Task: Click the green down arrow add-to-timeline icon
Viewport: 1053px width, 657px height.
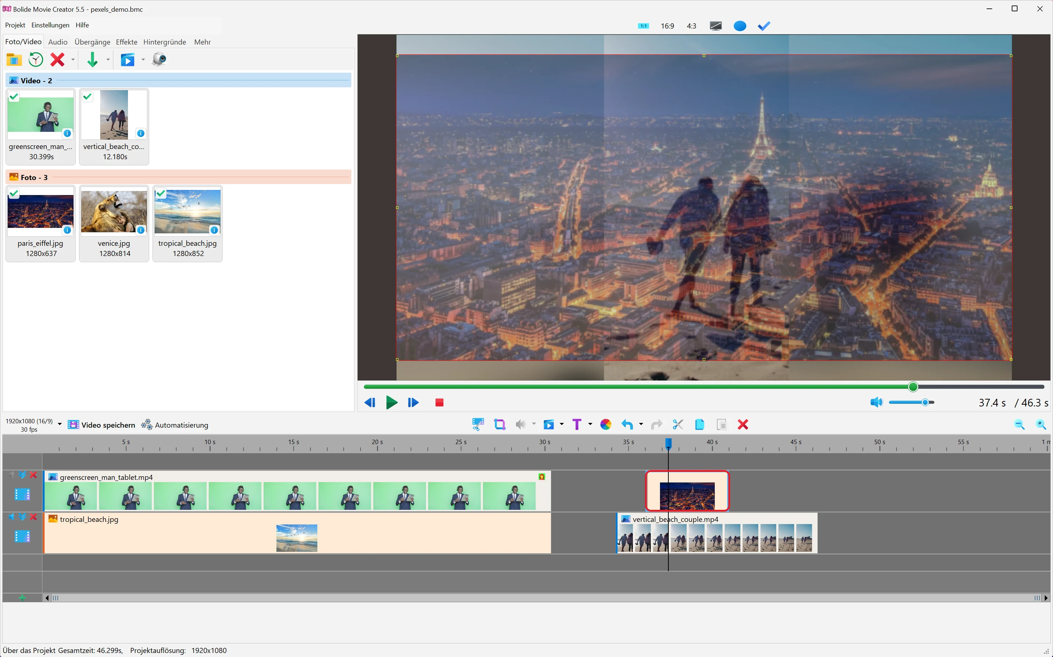Action: click(x=92, y=60)
